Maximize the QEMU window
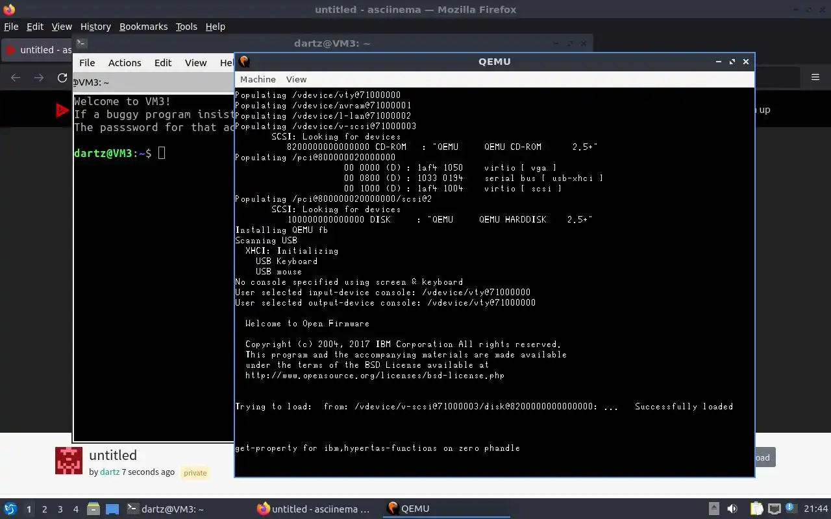This screenshot has height=519, width=831. [x=732, y=62]
